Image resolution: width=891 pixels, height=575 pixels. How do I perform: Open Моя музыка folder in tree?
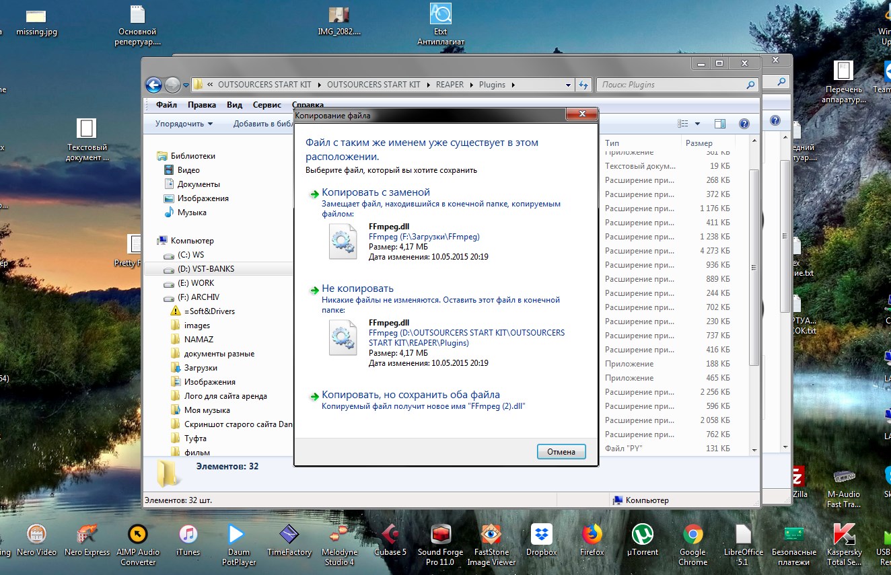201,410
